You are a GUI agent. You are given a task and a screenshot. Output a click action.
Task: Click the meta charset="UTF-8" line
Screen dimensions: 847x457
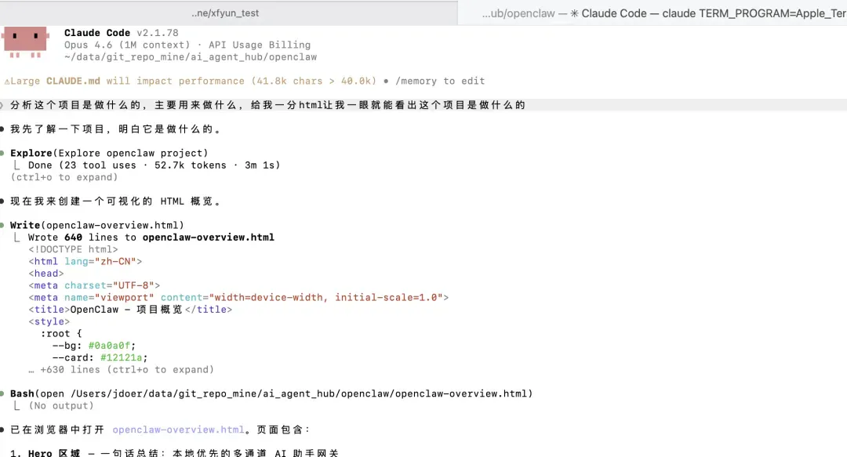tap(94, 285)
